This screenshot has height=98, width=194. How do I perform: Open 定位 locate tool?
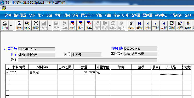coord(131,25)
